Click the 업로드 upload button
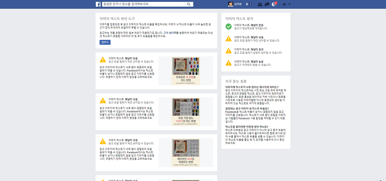Viewport: 386px width, 181px height. coord(105,42)
